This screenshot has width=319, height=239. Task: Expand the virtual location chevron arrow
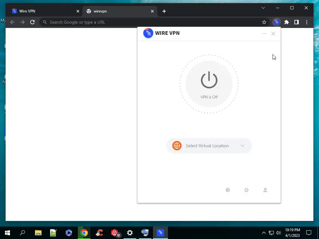click(242, 146)
